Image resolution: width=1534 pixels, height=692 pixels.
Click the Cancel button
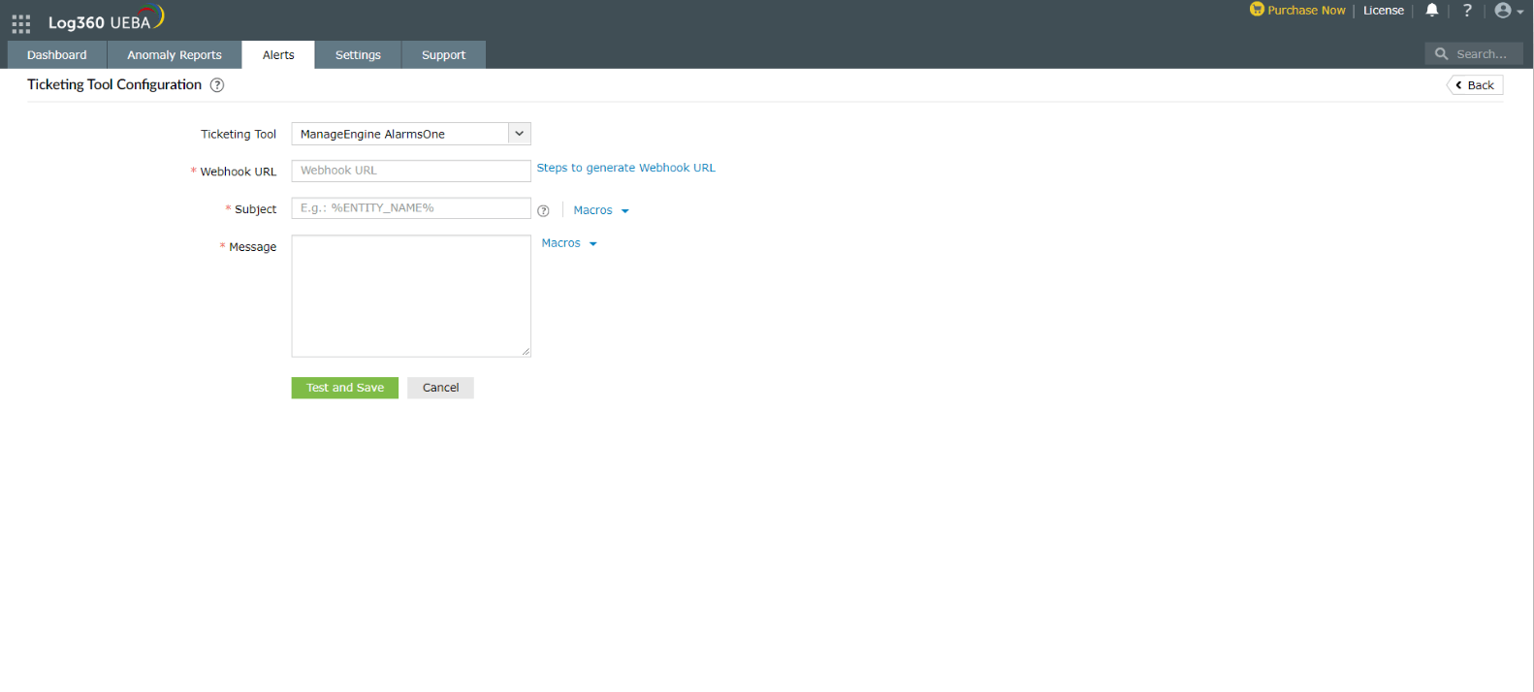click(440, 388)
